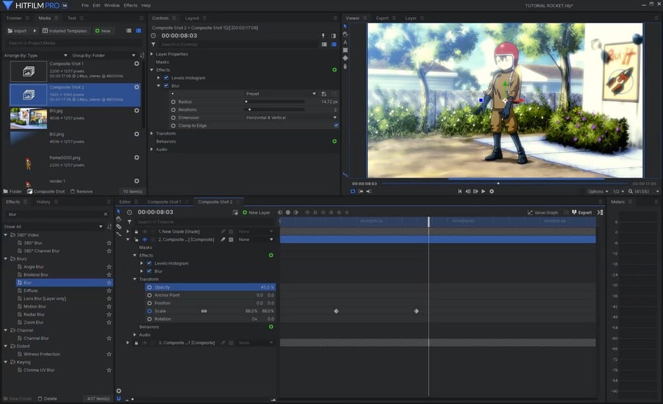Jump to previous keyframe in timeline
The image size is (663, 404).
(280, 213)
